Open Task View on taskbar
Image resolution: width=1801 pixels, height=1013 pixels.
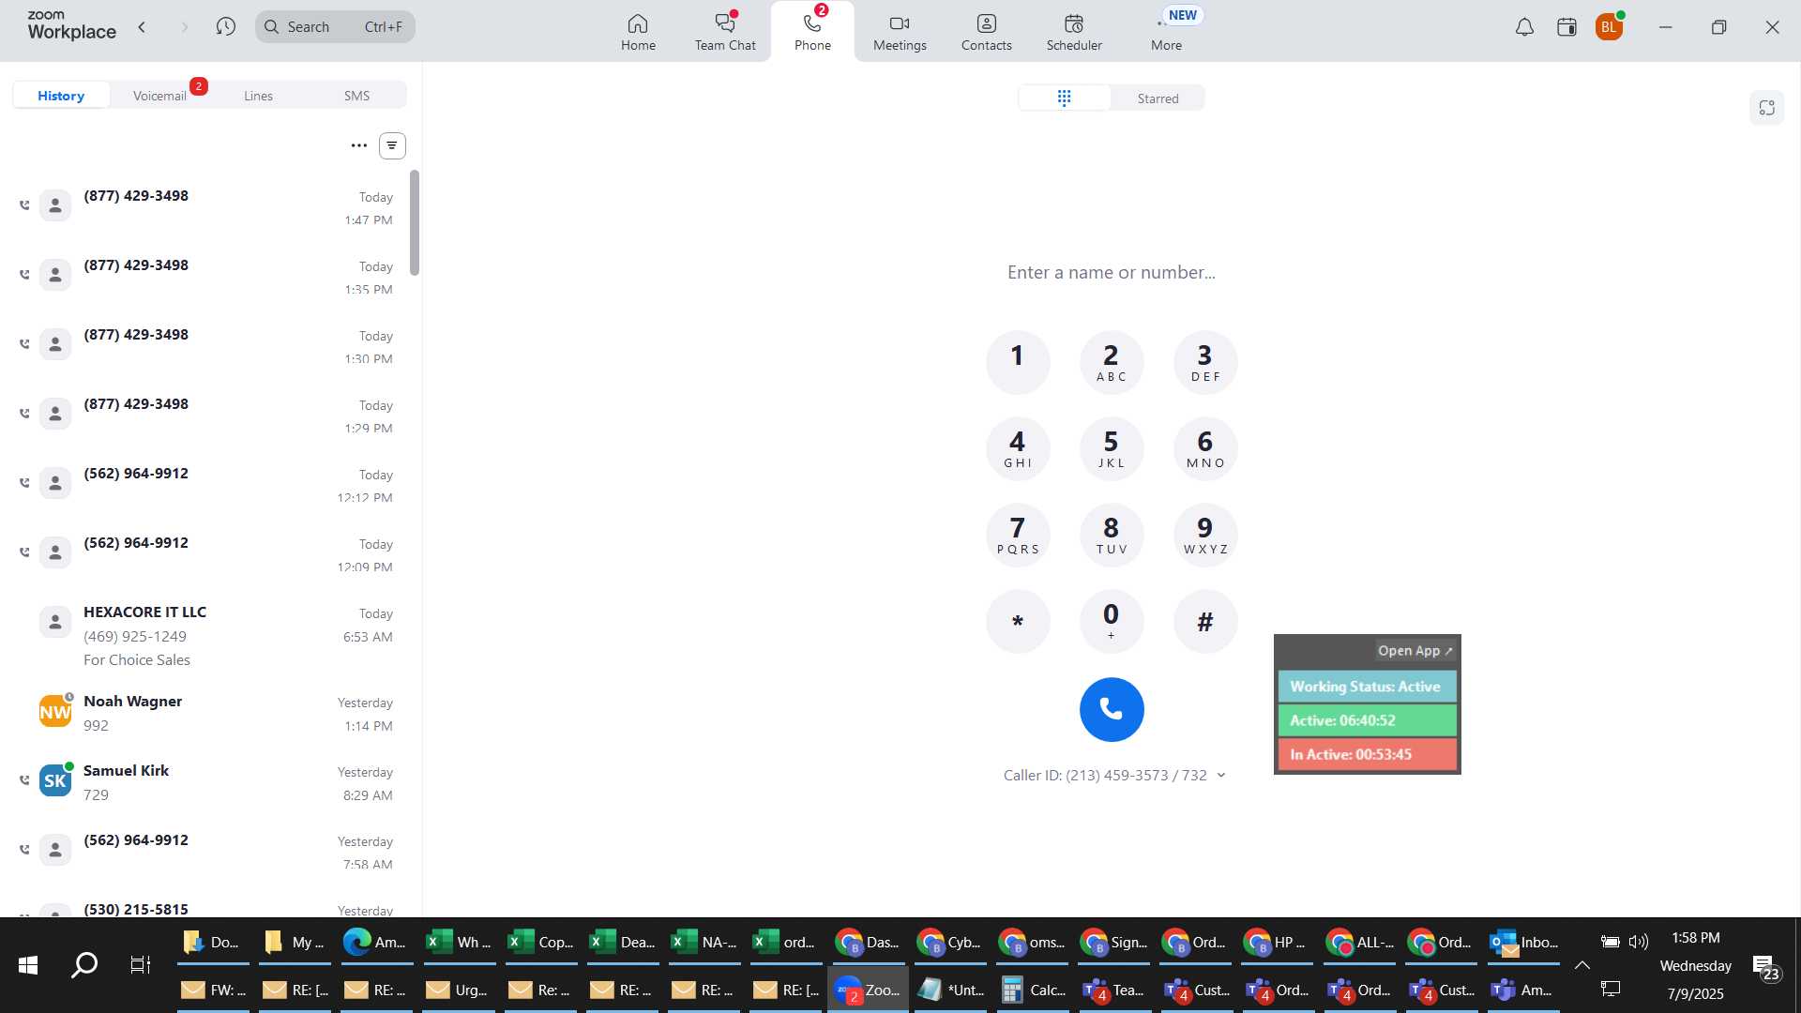click(140, 965)
